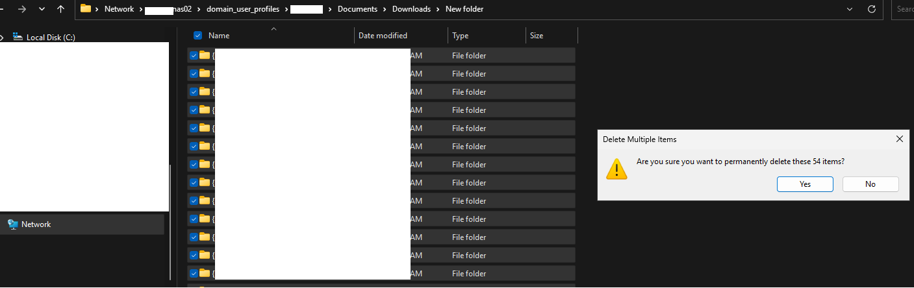Uncheck the second folder row's checkbox
The image size is (914, 288).
(x=194, y=74)
